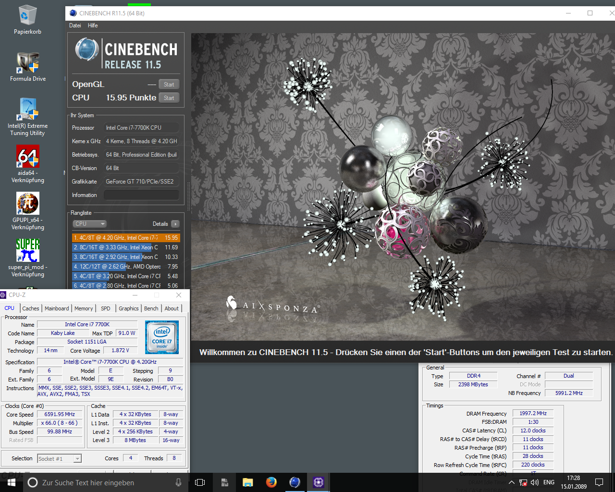Open the Datei menu in Cinebench
The width and height of the screenshot is (615, 492).
pos(75,25)
